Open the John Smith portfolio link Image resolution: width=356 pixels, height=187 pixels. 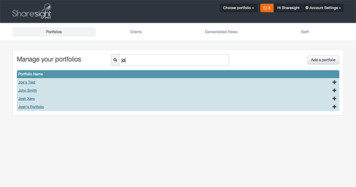coord(27,90)
